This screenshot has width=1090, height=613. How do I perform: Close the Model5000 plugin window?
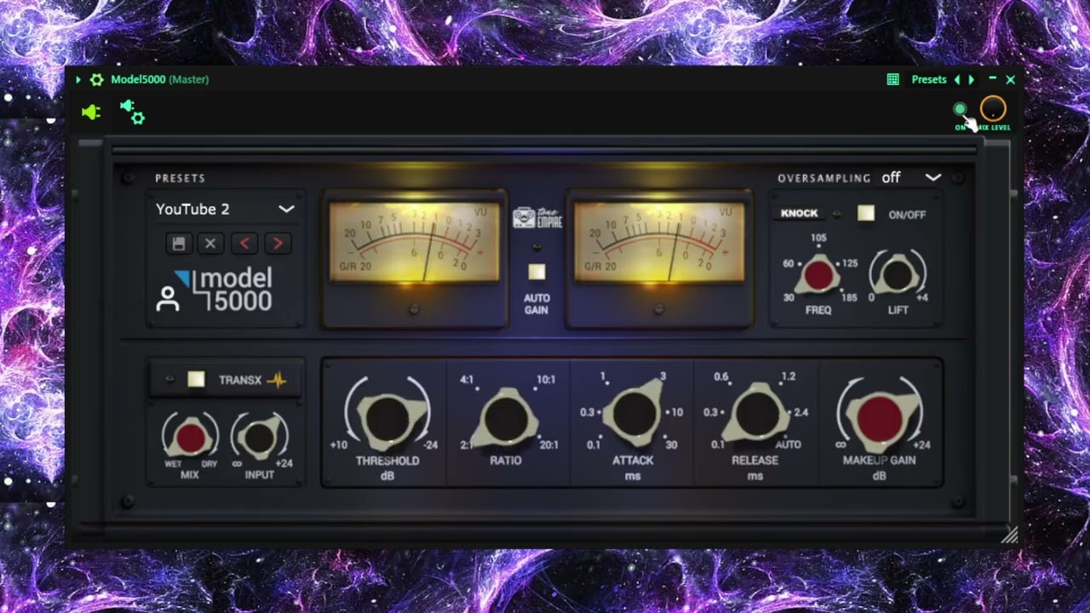[1011, 79]
